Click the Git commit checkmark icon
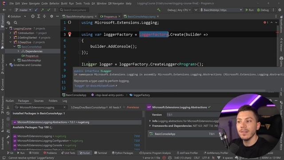 point(48,10)
